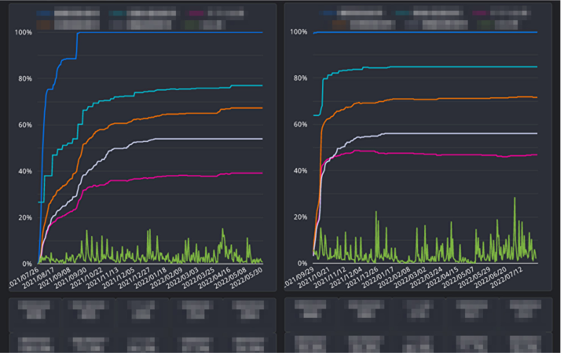Click the 2021/09/08 date label
The height and width of the screenshot is (353, 561).
54,278
